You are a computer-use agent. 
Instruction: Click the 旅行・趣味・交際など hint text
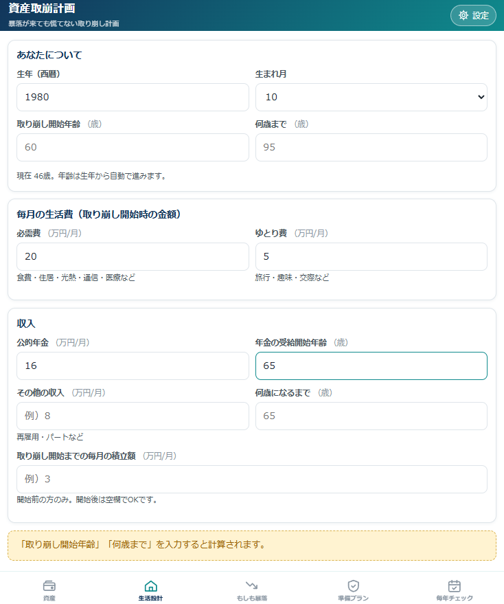(293, 278)
